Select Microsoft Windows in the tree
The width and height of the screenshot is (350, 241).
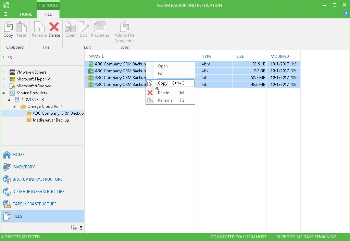(x=34, y=86)
